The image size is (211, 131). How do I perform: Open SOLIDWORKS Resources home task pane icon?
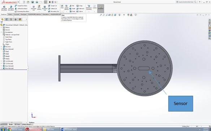(x=210, y=20)
